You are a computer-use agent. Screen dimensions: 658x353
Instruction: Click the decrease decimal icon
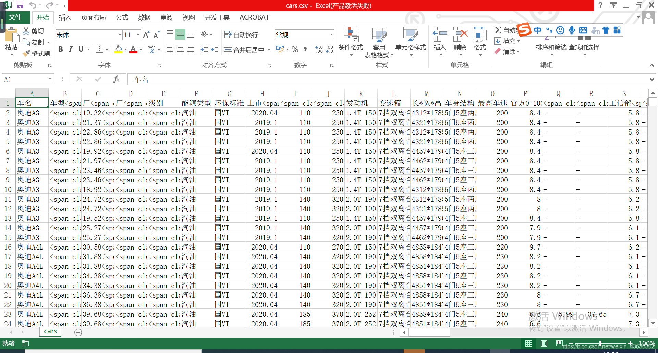(329, 49)
